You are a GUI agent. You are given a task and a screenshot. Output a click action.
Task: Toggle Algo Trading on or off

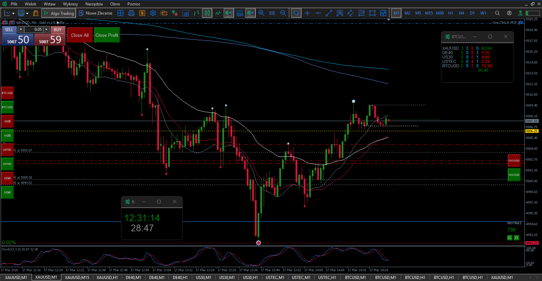[59, 13]
